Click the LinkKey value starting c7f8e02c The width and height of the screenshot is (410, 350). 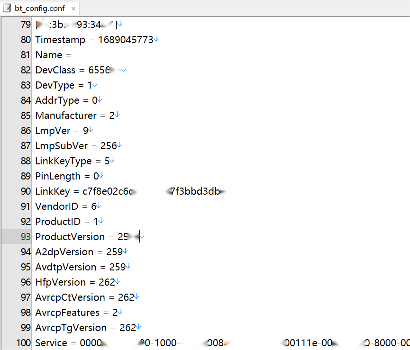pyautogui.click(x=154, y=191)
